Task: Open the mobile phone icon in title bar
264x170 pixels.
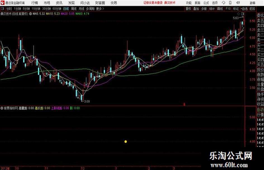Action: pyautogui.click(x=230, y=3)
